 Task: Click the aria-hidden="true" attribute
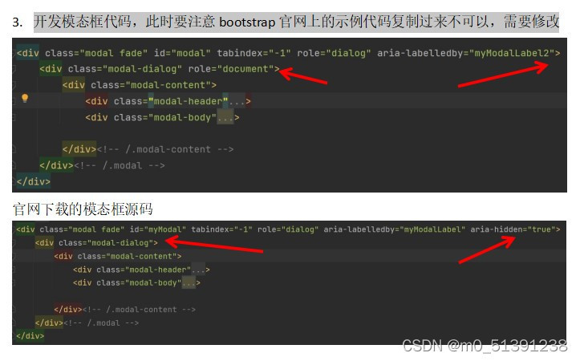coord(513,229)
